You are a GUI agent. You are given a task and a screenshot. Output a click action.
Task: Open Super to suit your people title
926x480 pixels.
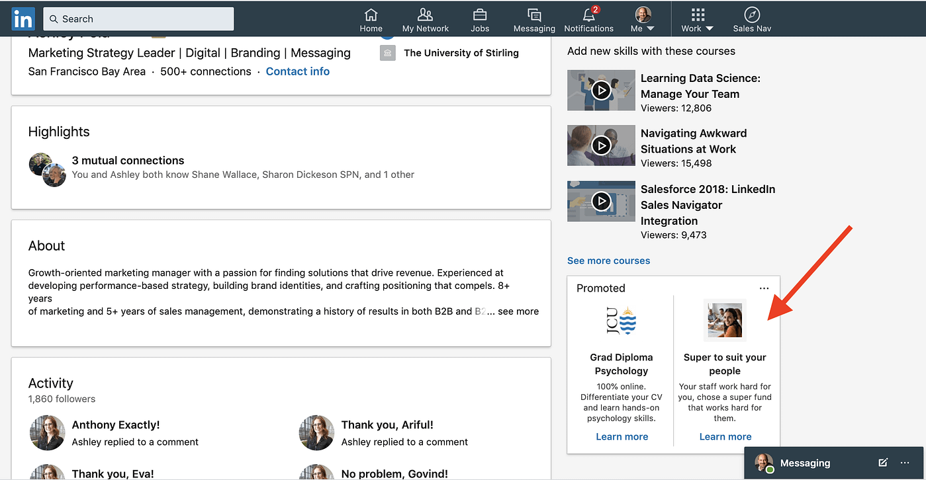pyautogui.click(x=725, y=364)
